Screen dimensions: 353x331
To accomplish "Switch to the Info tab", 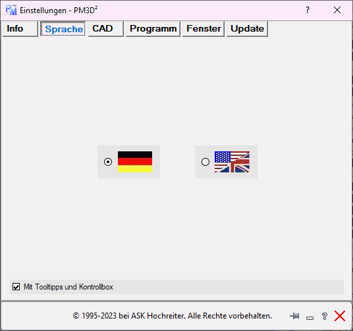I will [20, 28].
